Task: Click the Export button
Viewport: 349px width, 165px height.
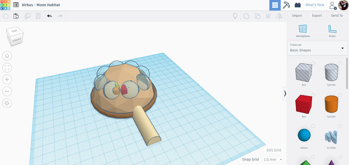Action: point(317,16)
